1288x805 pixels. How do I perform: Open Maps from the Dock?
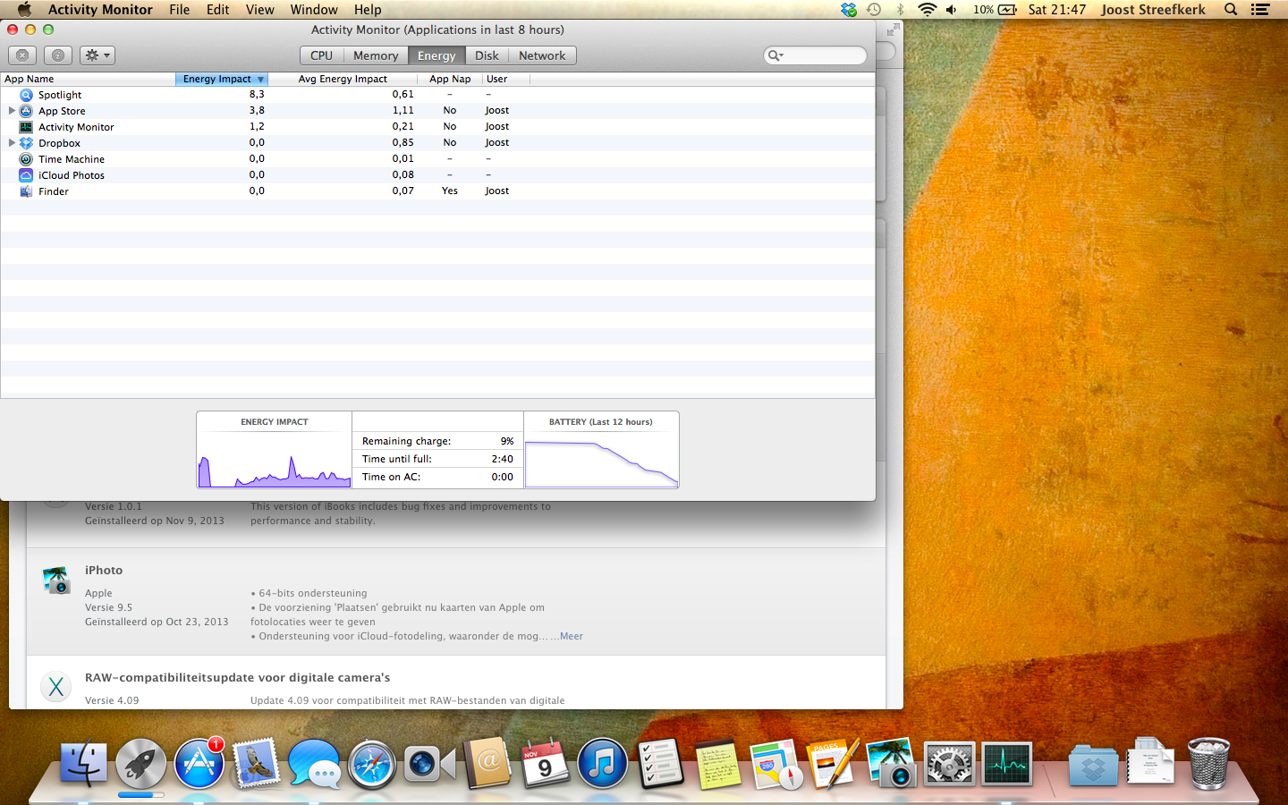pyautogui.click(x=776, y=764)
